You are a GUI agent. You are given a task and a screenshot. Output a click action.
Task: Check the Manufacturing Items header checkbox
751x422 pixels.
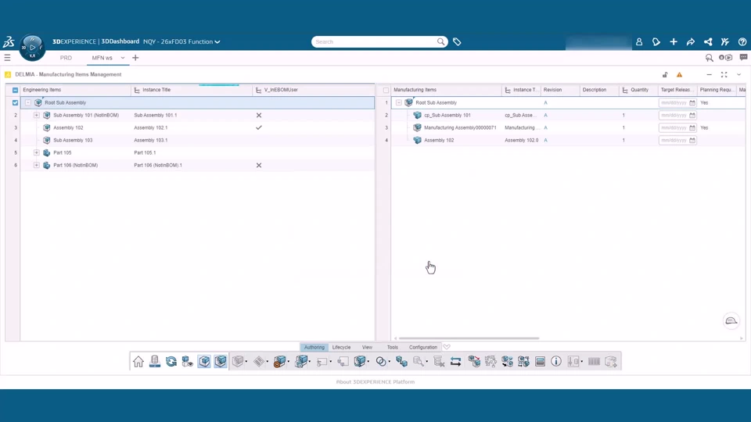(x=386, y=90)
